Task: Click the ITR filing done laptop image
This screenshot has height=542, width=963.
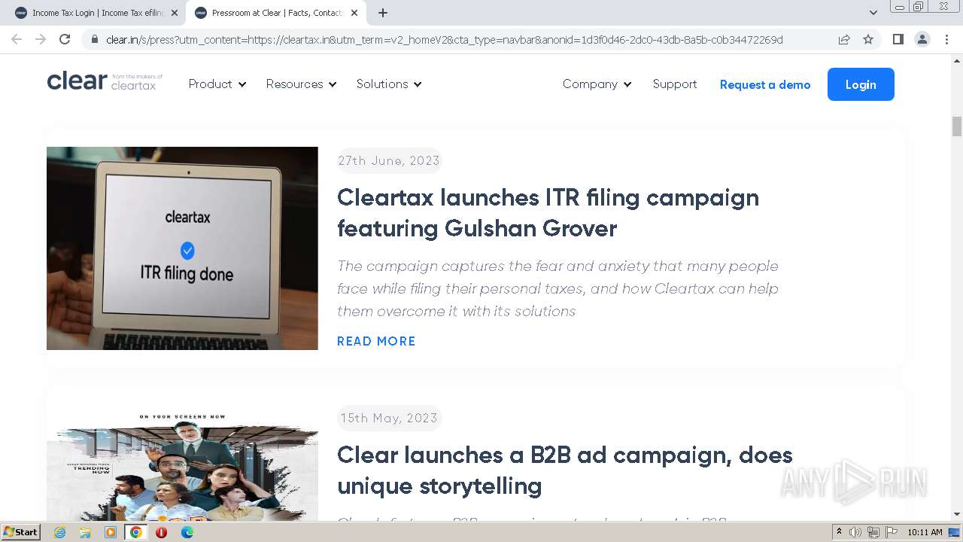Action: coord(182,248)
